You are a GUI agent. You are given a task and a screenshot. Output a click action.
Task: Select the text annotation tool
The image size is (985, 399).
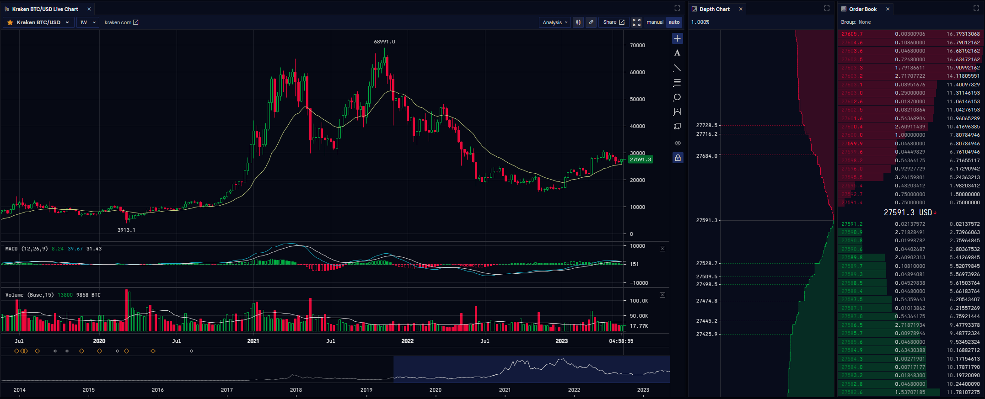(x=677, y=53)
